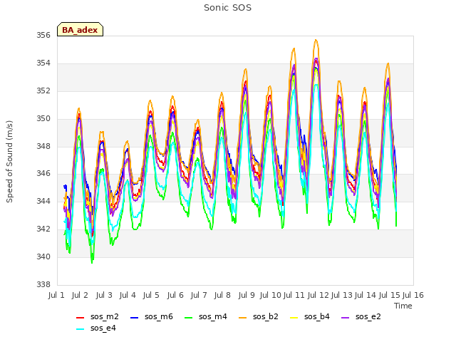
Task: Select the sos_m4 legend label
Action: pos(213,316)
